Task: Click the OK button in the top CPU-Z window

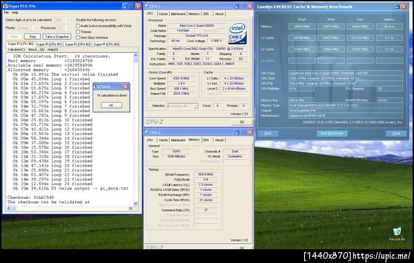Action: (x=241, y=122)
